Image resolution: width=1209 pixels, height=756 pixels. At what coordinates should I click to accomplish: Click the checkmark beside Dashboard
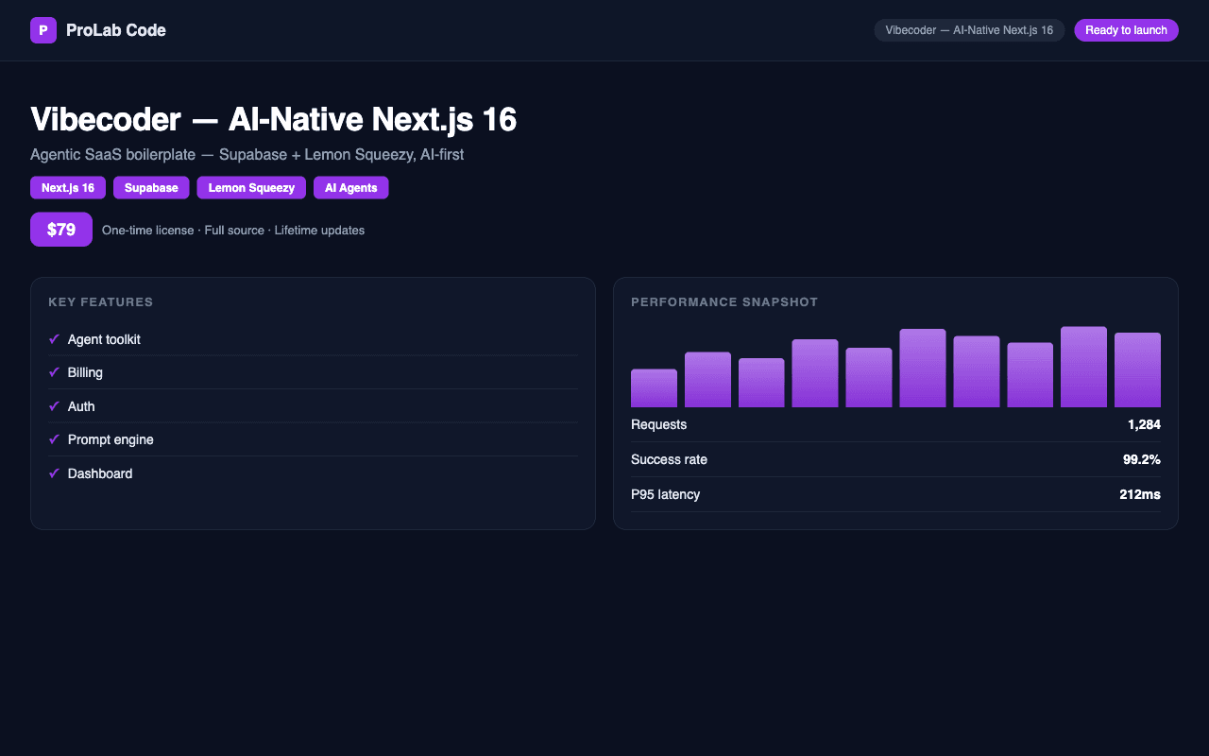point(54,473)
